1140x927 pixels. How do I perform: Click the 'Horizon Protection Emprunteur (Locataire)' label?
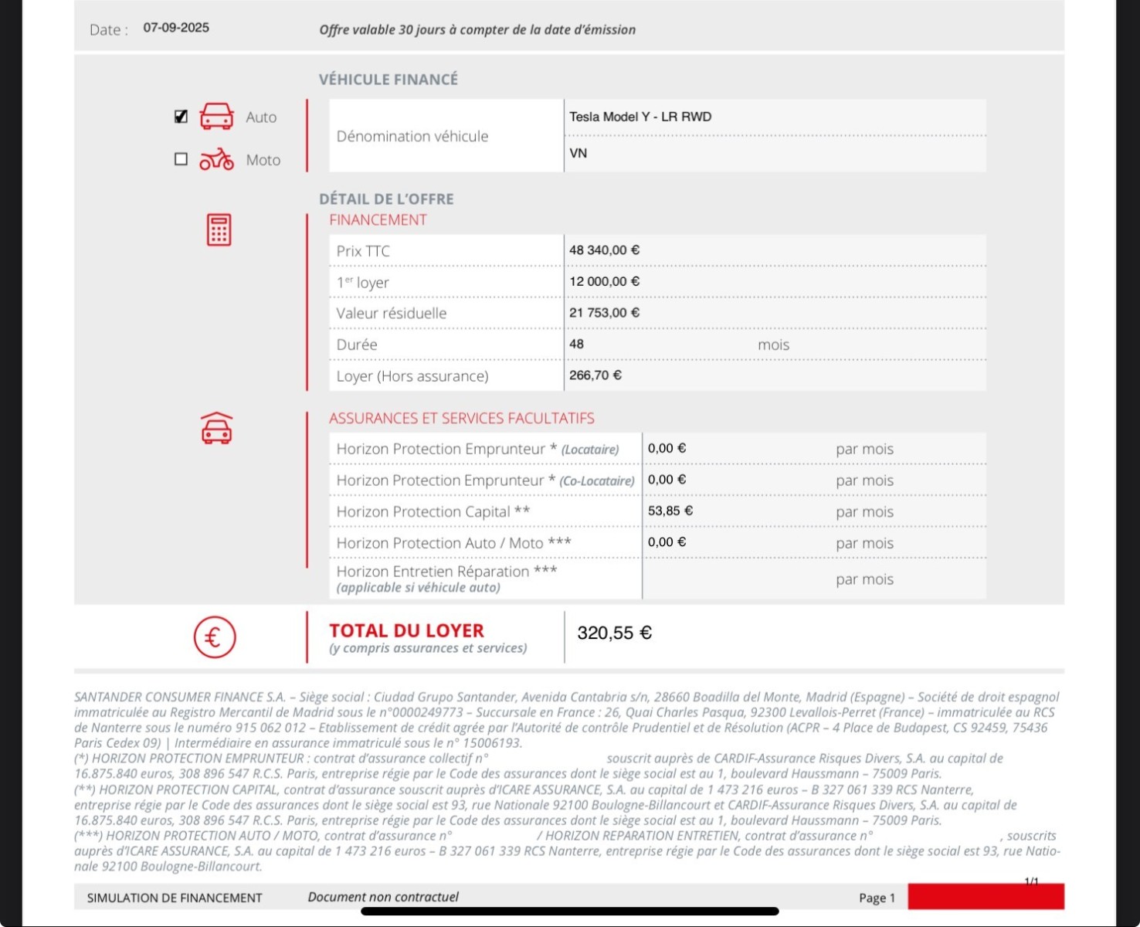(477, 450)
